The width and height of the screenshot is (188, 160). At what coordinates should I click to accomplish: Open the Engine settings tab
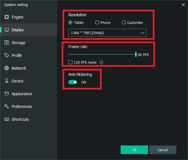[x=28, y=17]
